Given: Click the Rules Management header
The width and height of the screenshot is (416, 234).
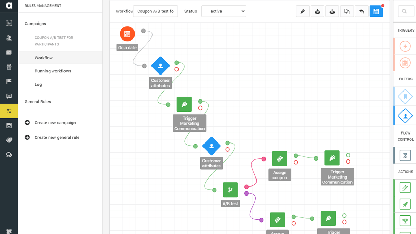Looking at the screenshot, I should coord(43,6).
